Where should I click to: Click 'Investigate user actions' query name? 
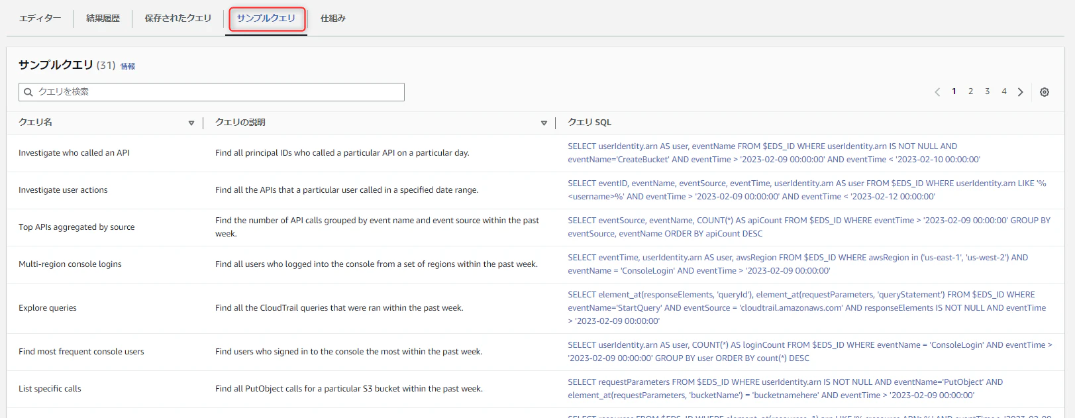point(63,190)
